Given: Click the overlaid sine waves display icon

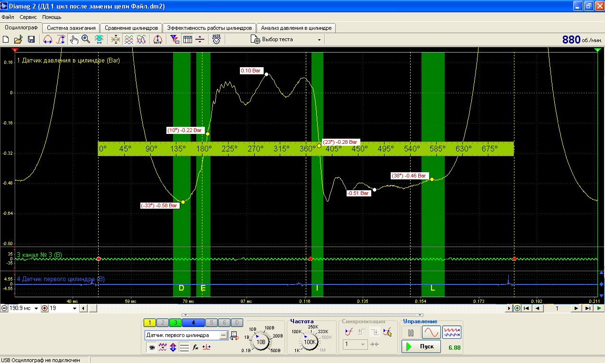Looking at the screenshot, I should point(141,40).
